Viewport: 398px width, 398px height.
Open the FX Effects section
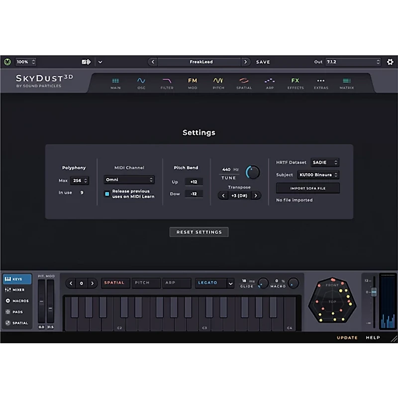(x=296, y=82)
